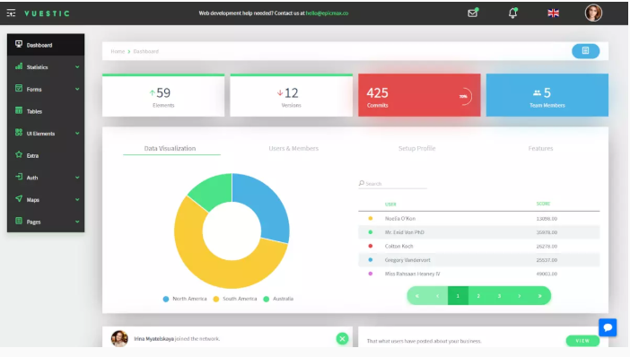This screenshot has width=630, height=357.
Task: Click the Tables grid icon in sidebar
Action: point(19,110)
